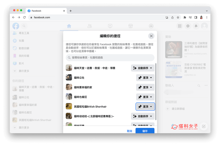
Task: Open the Groups tab icon
Action: click(151, 26)
